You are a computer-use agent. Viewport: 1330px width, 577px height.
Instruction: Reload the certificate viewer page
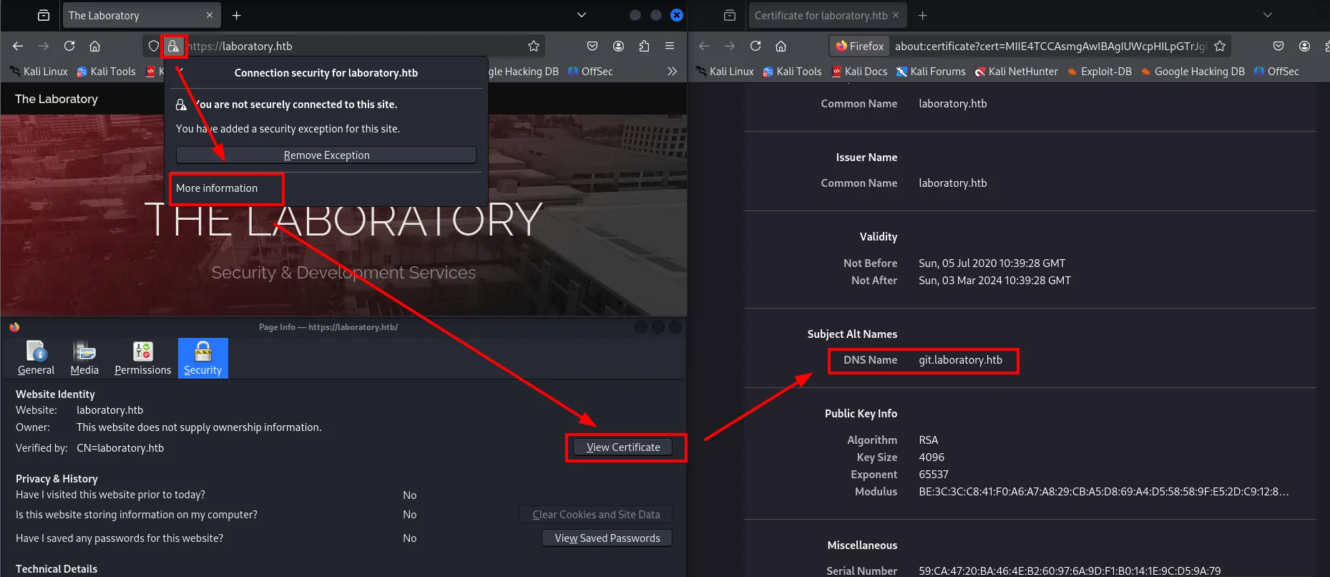point(756,47)
